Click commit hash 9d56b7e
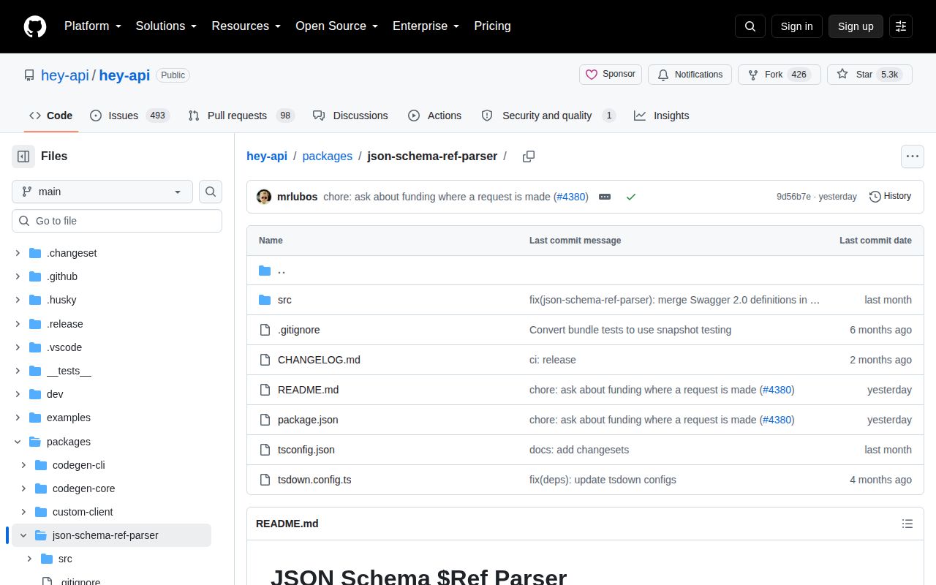The image size is (936, 585). tap(793, 197)
